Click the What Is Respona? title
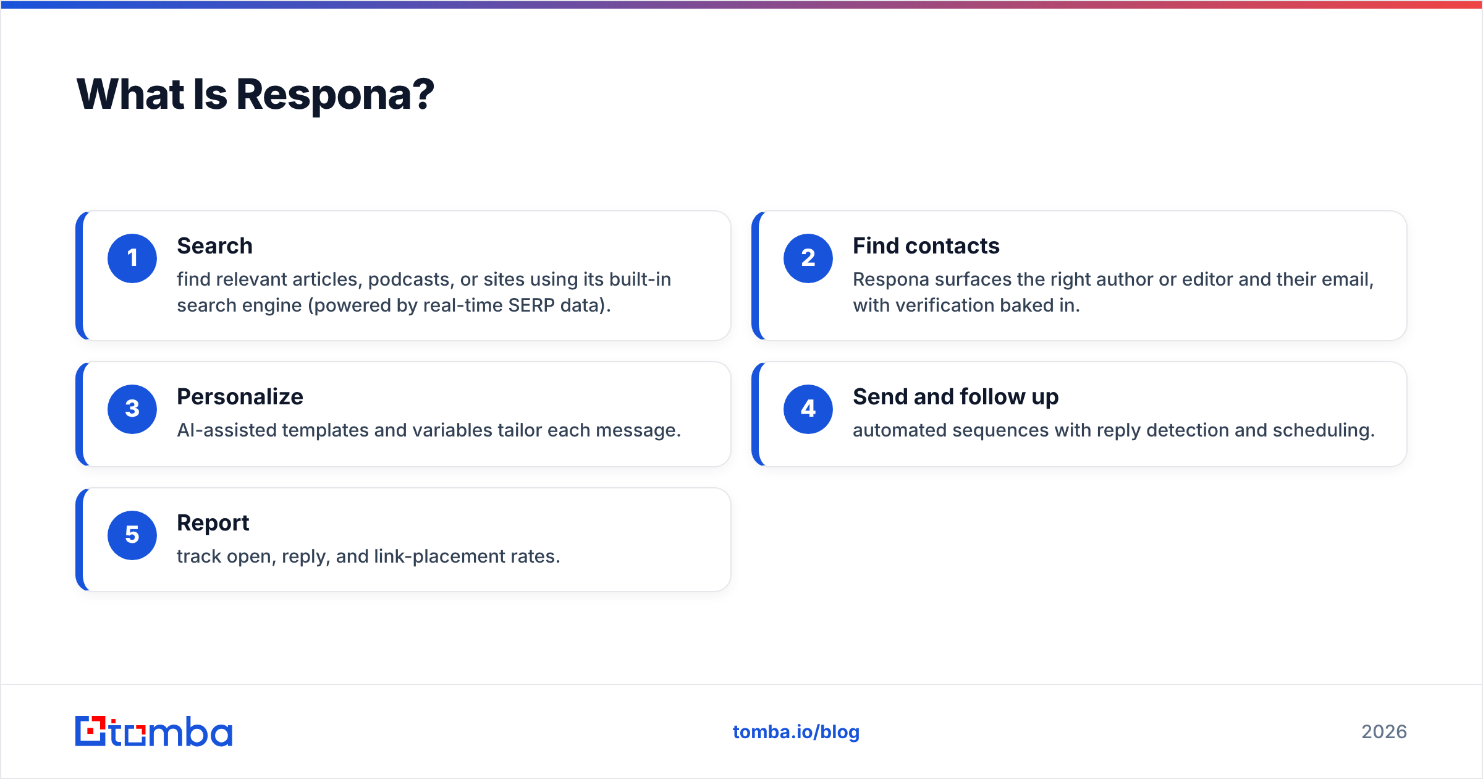The image size is (1483, 779). (x=255, y=95)
